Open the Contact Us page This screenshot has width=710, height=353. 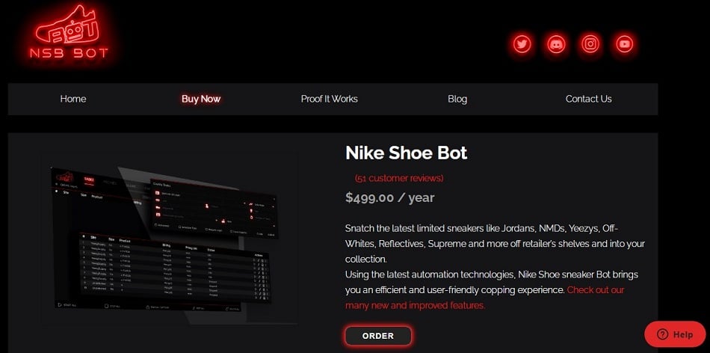coord(588,99)
